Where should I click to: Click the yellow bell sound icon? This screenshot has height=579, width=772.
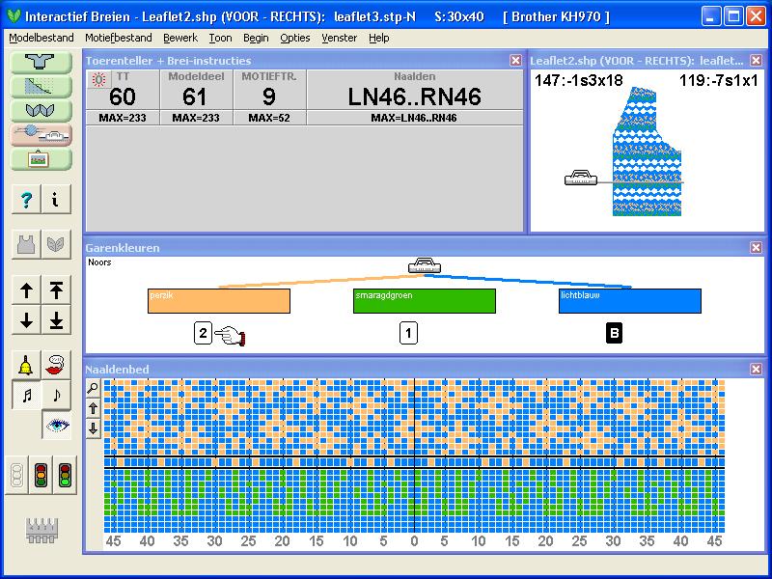26,366
